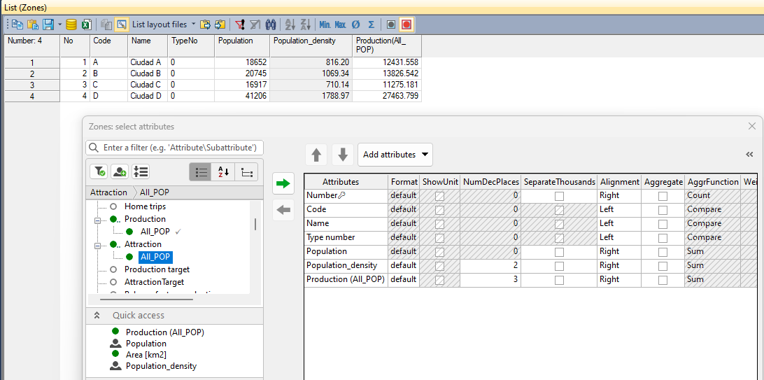Viewport: 764px width, 380px height.
Task: Close the select attributes dialog
Action: [x=752, y=126]
